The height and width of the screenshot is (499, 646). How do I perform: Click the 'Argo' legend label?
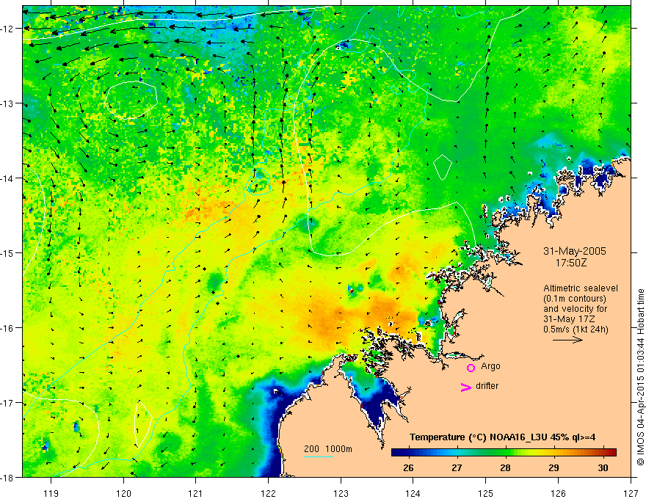click(x=490, y=366)
